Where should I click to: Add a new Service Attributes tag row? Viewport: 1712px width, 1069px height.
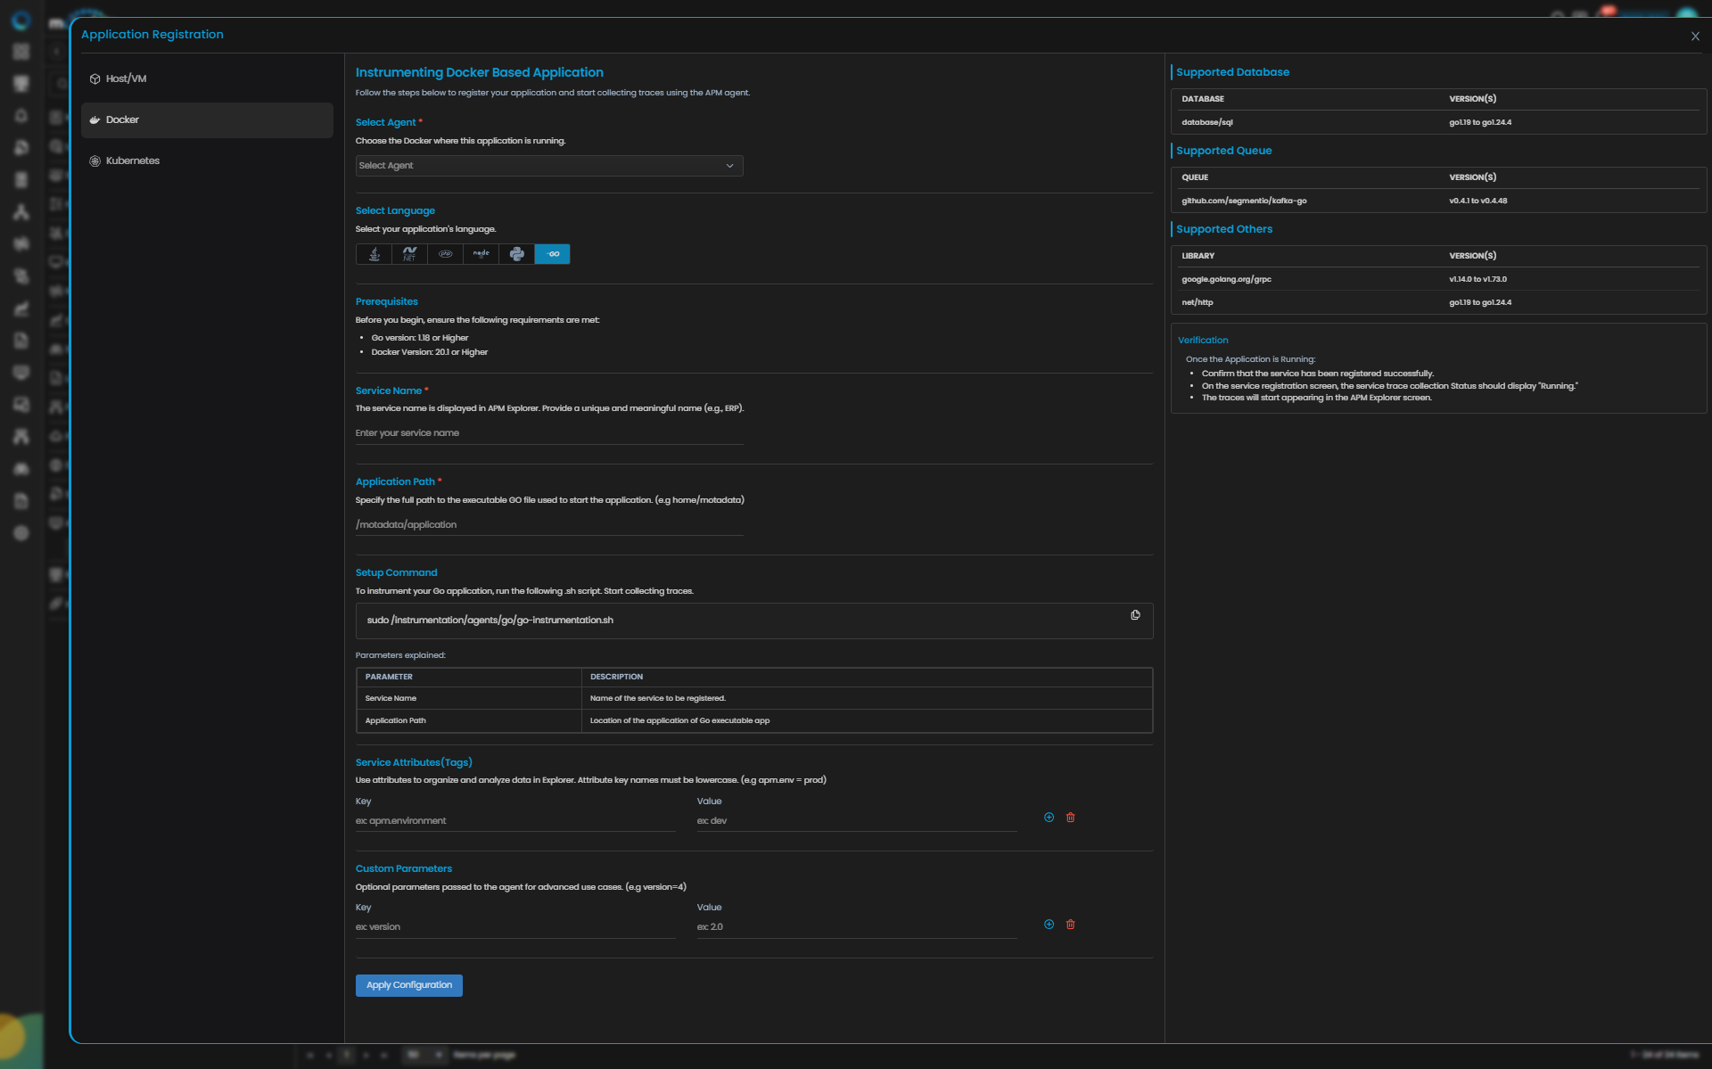tap(1049, 818)
